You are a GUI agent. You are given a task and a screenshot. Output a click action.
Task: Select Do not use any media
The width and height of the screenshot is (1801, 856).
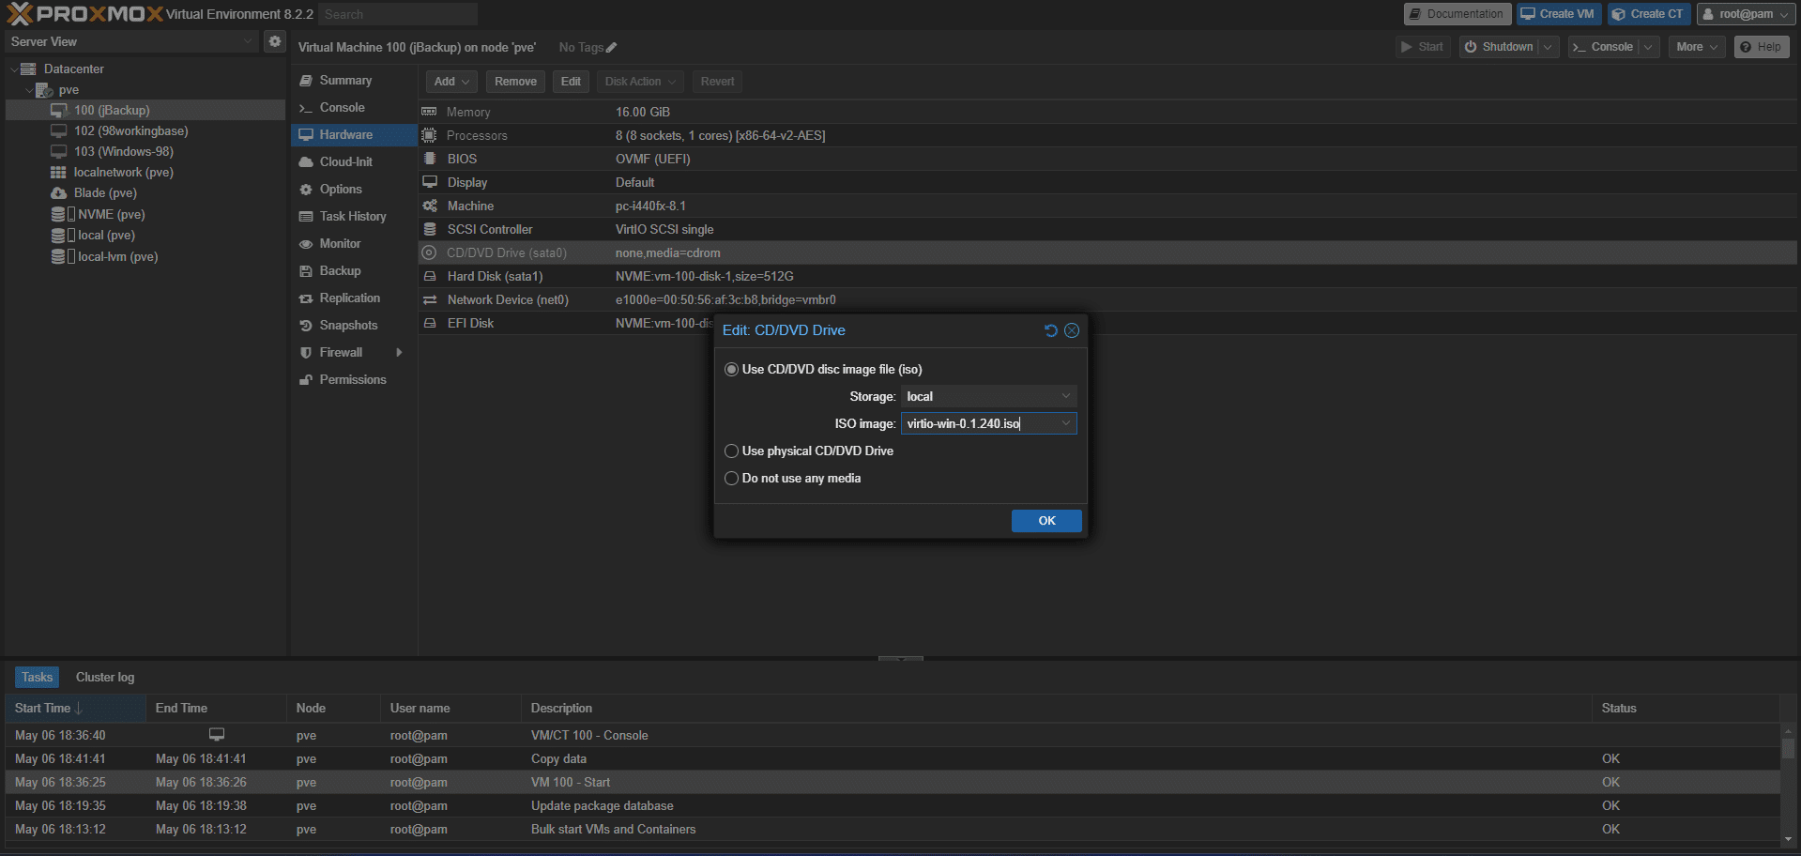coord(732,479)
